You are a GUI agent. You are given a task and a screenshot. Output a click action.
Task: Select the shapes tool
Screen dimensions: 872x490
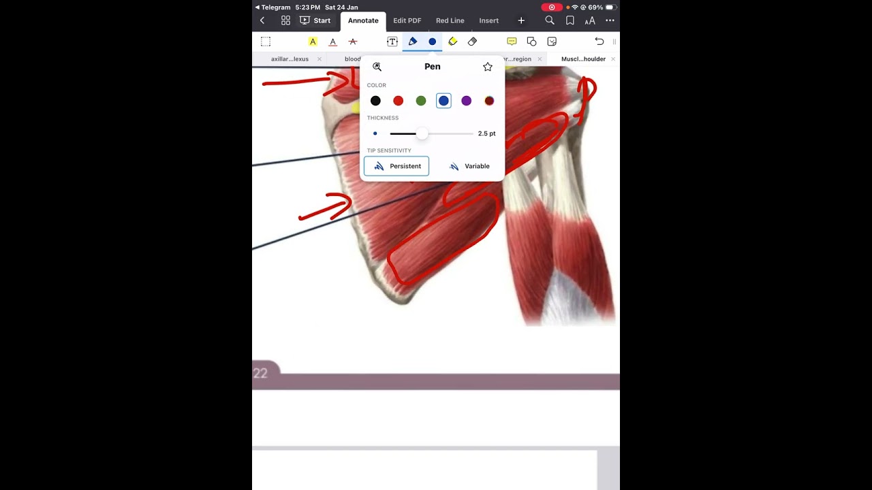point(531,42)
